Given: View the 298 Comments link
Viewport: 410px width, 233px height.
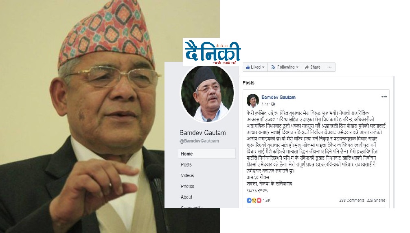Looking at the screenshot, I should pos(352,200).
